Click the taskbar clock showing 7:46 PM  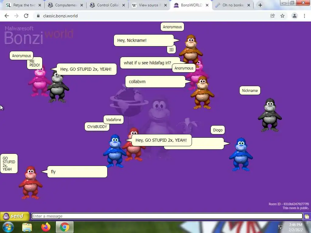pos(296,227)
